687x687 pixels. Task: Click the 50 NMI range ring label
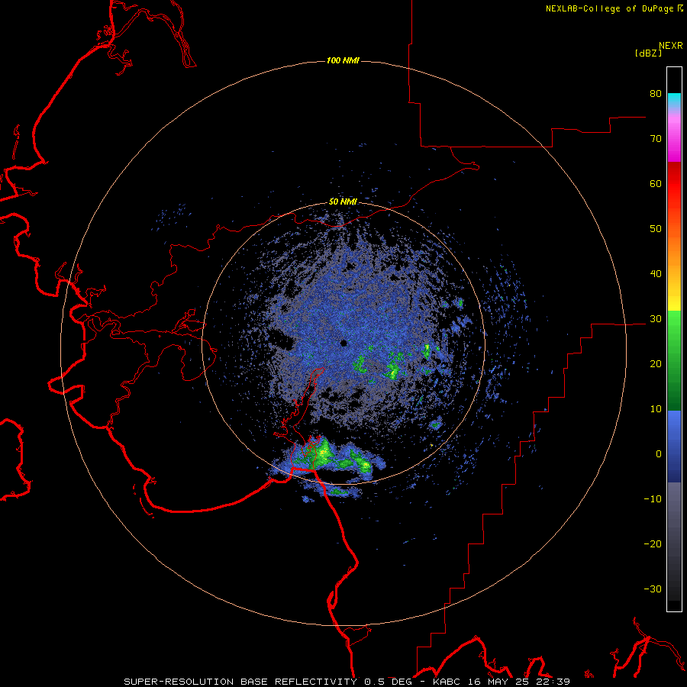pos(343,202)
